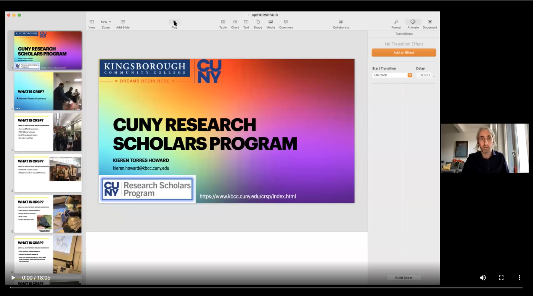Image resolution: width=534 pixels, height=296 pixels.
Task: Switch to the Animate inspector
Action: pyautogui.click(x=413, y=24)
